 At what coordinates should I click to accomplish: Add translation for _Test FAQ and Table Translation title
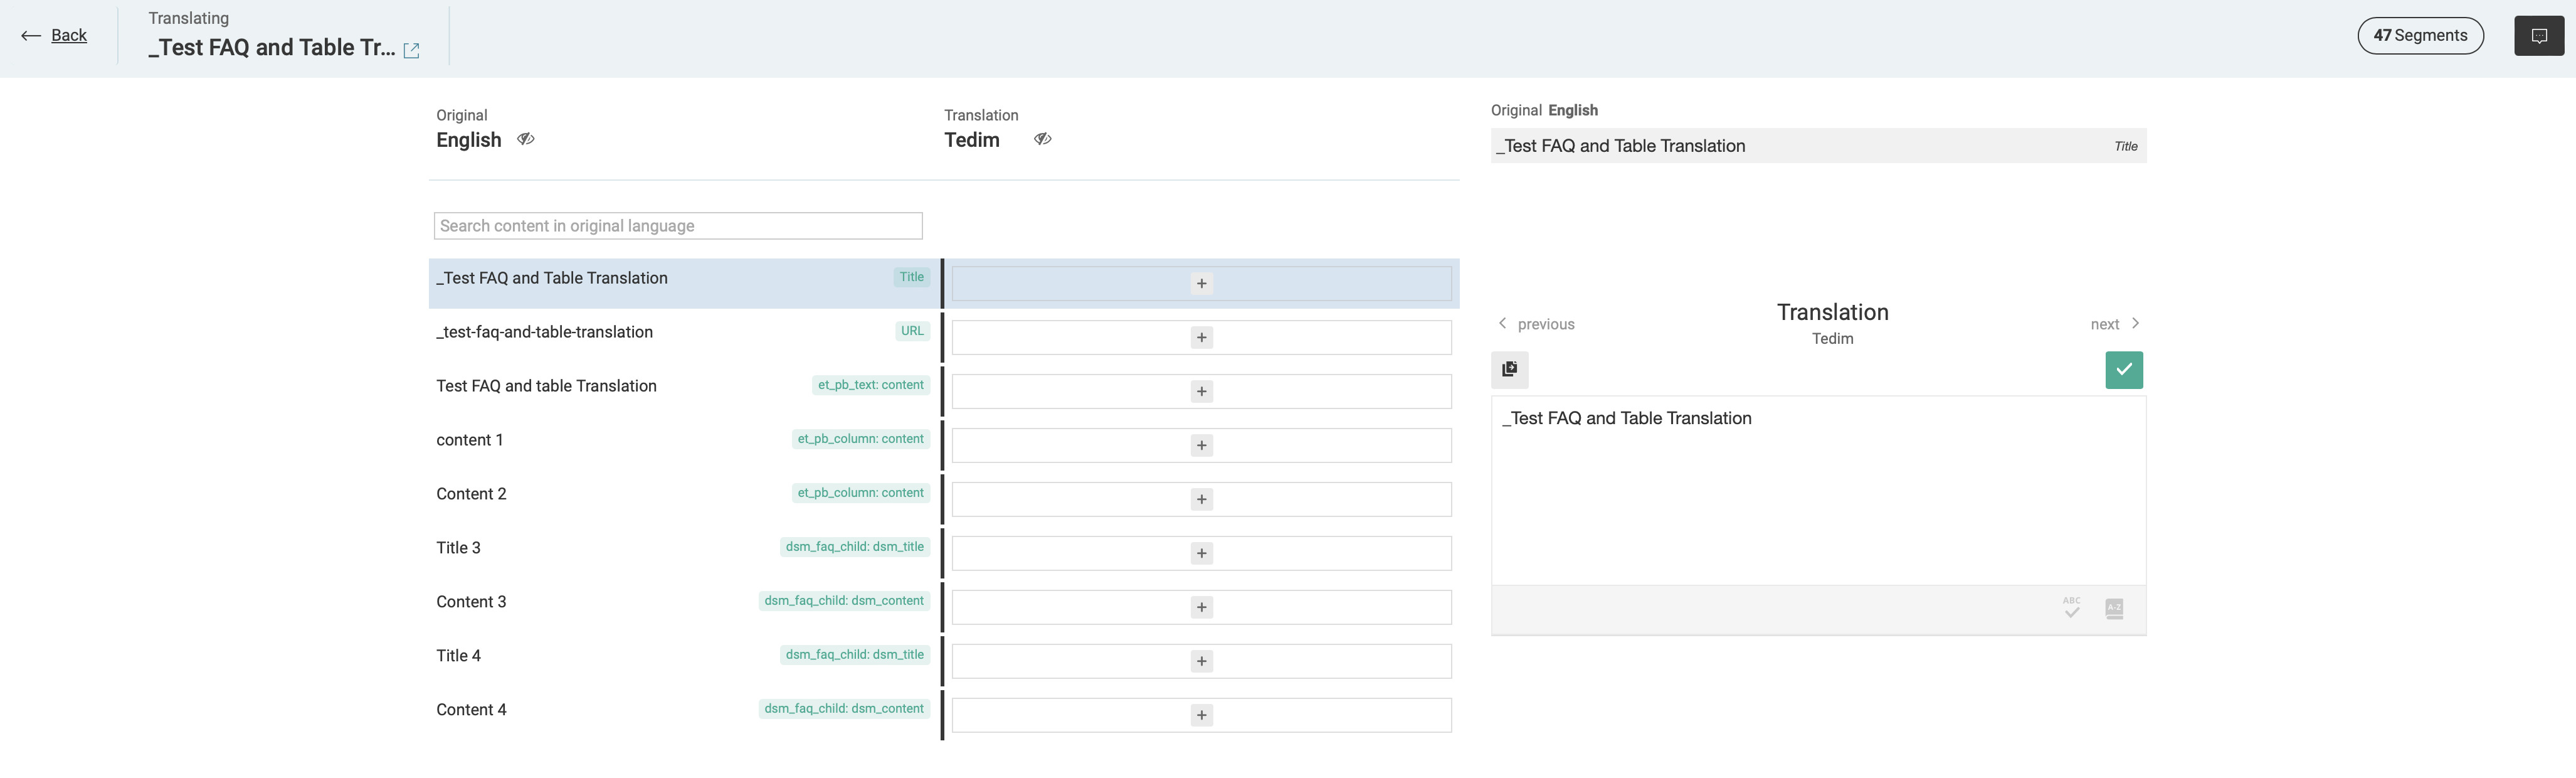1201,284
